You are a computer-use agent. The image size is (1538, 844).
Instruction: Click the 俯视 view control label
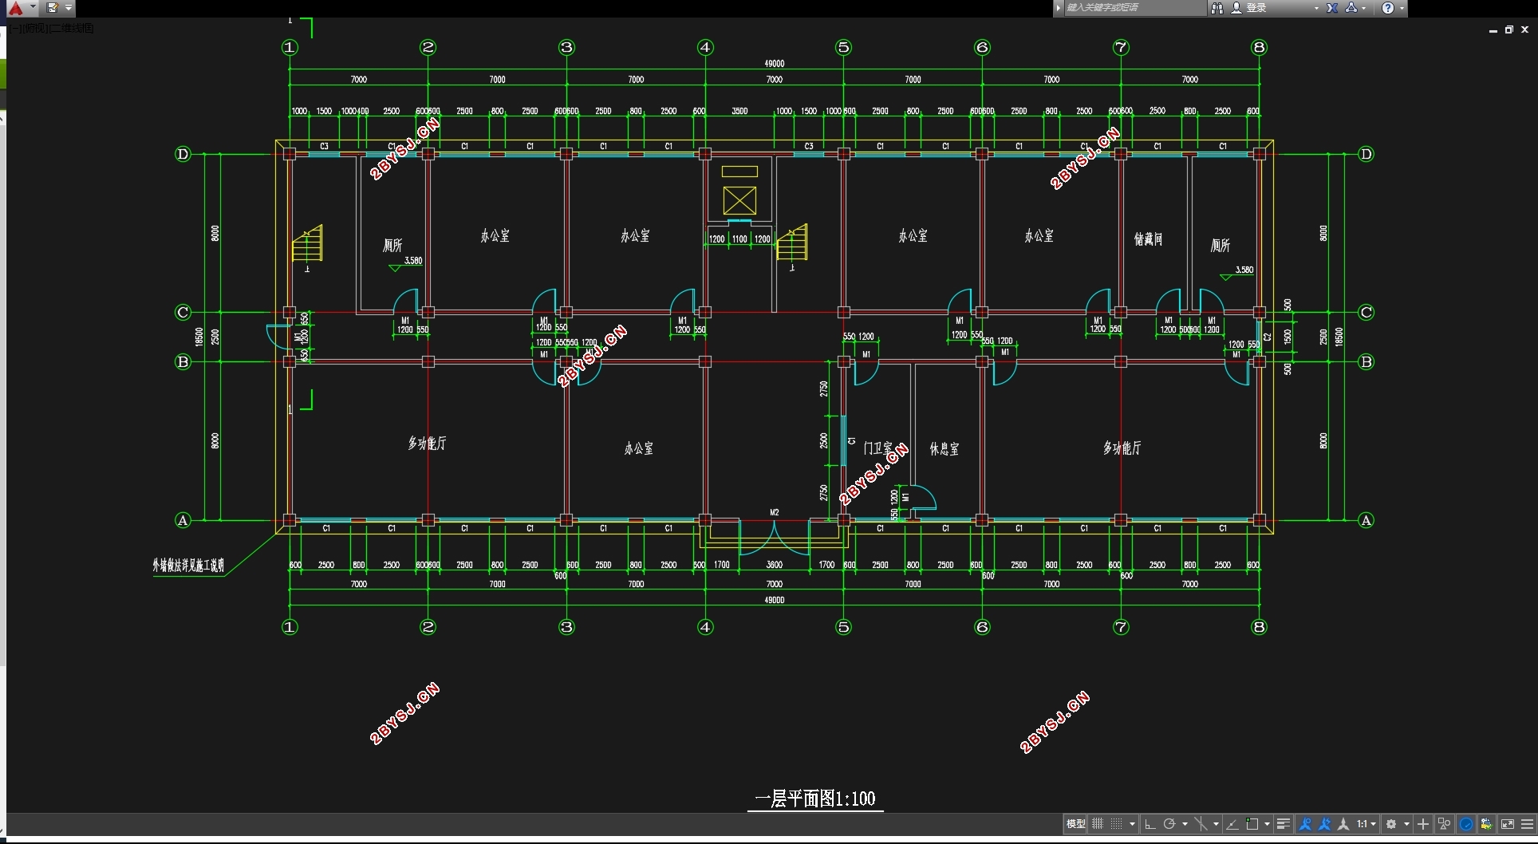coord(38,28)
